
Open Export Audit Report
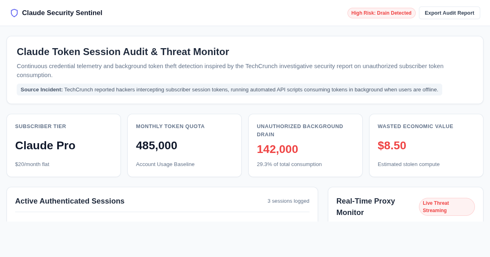pos(450,13)
